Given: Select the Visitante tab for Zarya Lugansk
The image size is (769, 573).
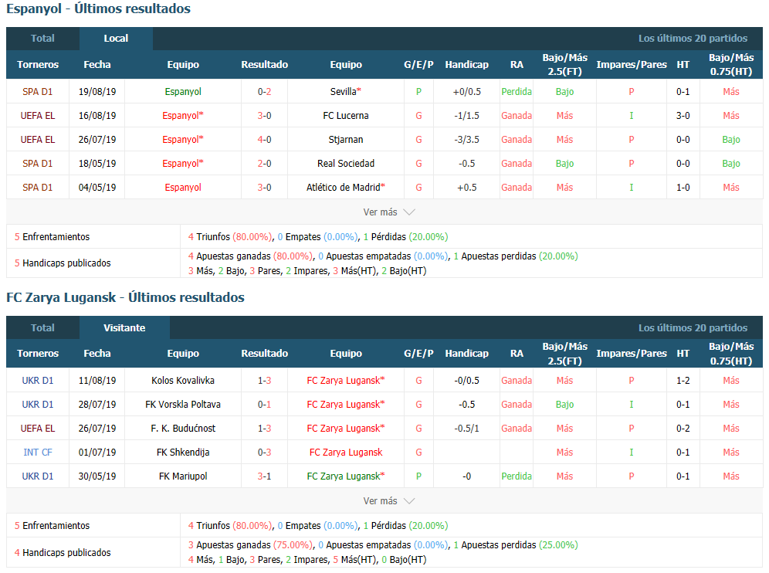Looking at the screenshot, I should click(124, 327).
